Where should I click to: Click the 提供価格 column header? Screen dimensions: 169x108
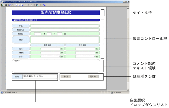point(82,45)
